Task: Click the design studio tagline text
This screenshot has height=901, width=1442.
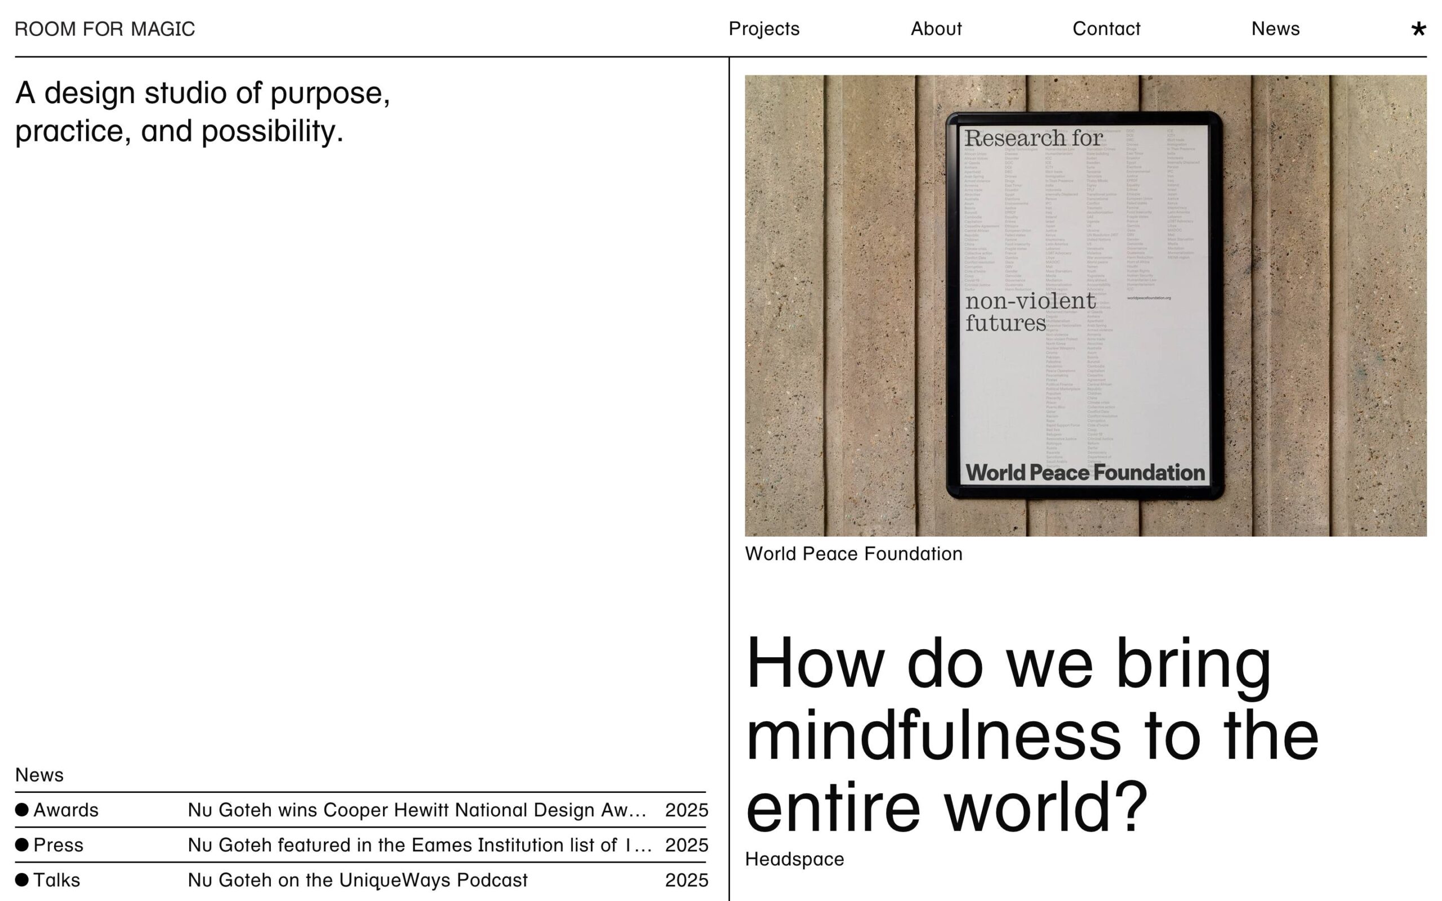Action: pos(203,112)
